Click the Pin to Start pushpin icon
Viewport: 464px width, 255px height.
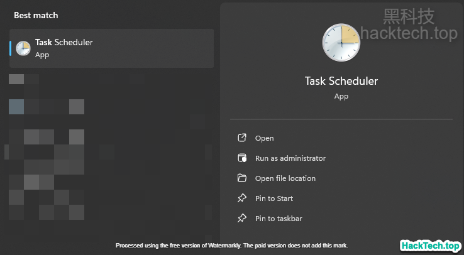click(x=241, y=198)
